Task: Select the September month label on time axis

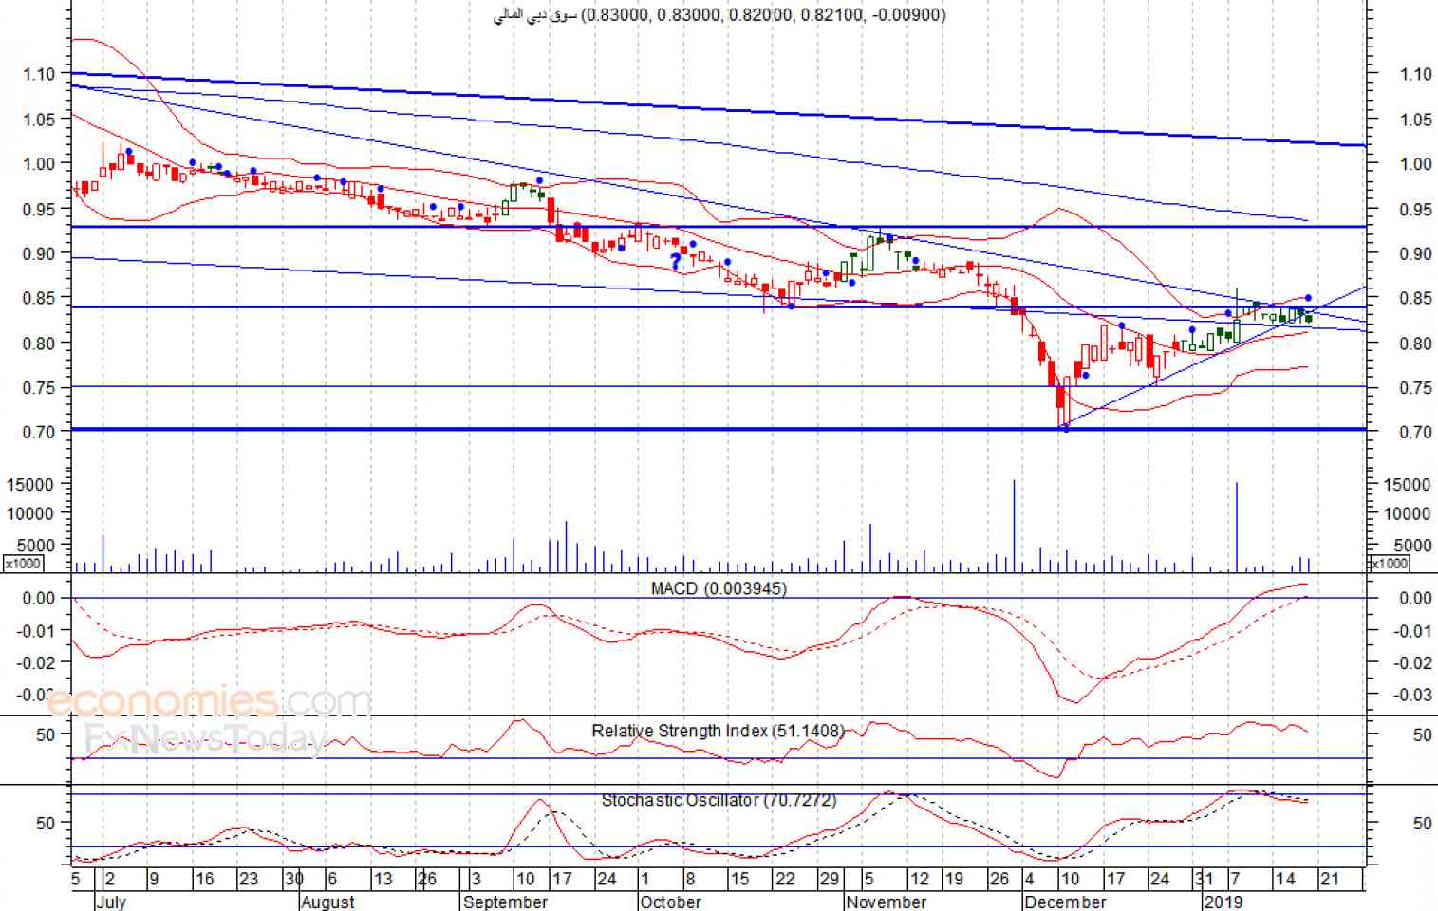Action: click(505, 902)
